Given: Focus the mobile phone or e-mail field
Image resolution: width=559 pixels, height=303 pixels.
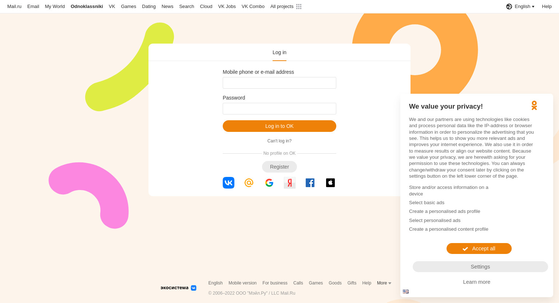Looking at the screenshot, I should 279,83.
